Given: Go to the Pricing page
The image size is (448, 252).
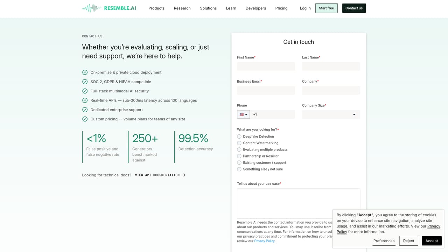Looking at the screenshot, I should pos(281,8).
